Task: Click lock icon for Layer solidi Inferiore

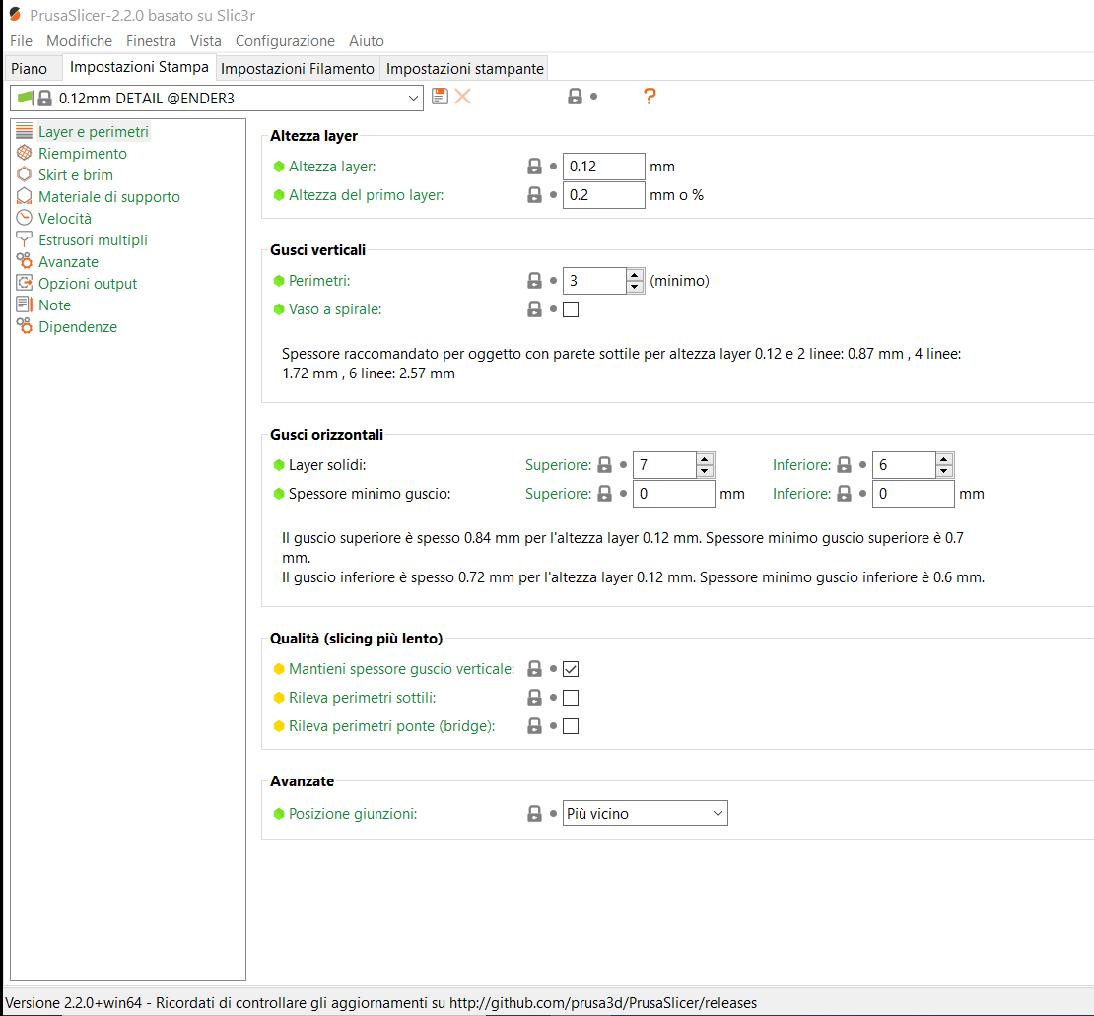Action: point(845,465)
